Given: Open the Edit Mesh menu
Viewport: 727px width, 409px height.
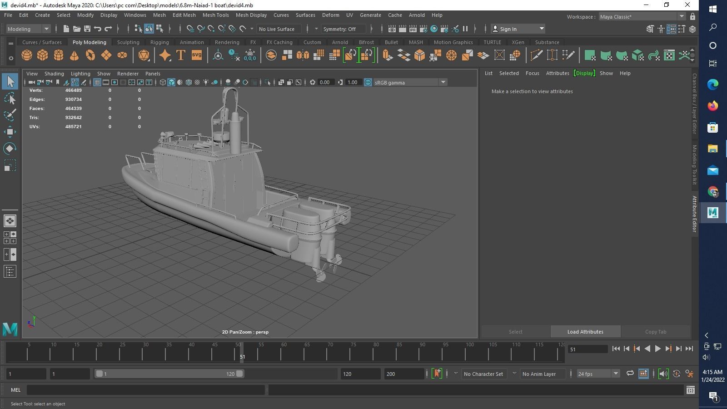Looking at the screenshot, I should pyautogui.click(x=184, y=15).
